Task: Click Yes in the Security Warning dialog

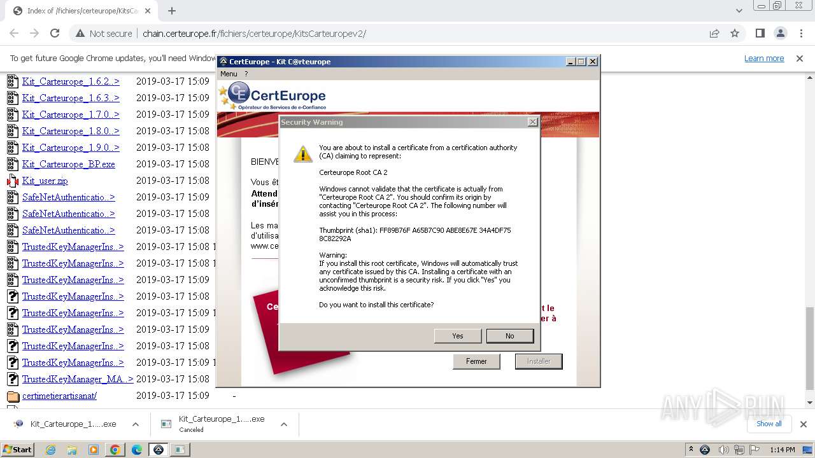Action: 457,336
